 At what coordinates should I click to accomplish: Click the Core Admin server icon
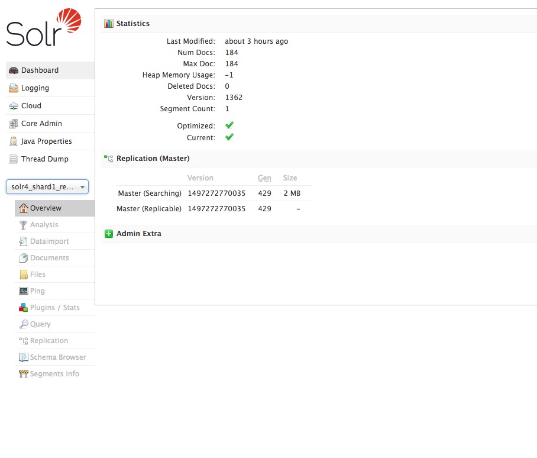pyautogui.click(x=14, y=124)
